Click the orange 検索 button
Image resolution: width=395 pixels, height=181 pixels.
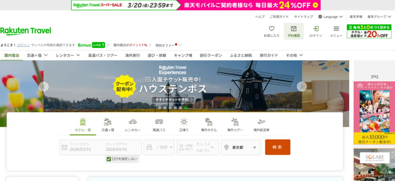tap(277, 147)
